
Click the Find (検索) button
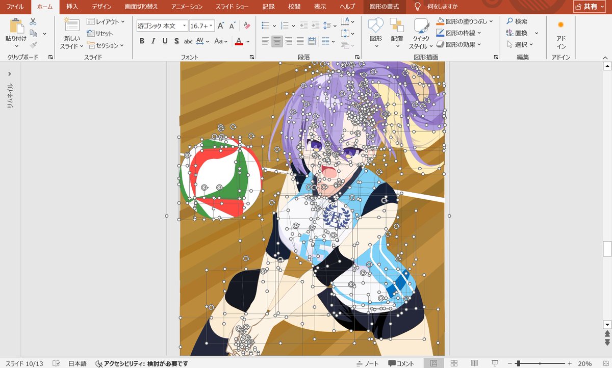[x=517, y=21]
